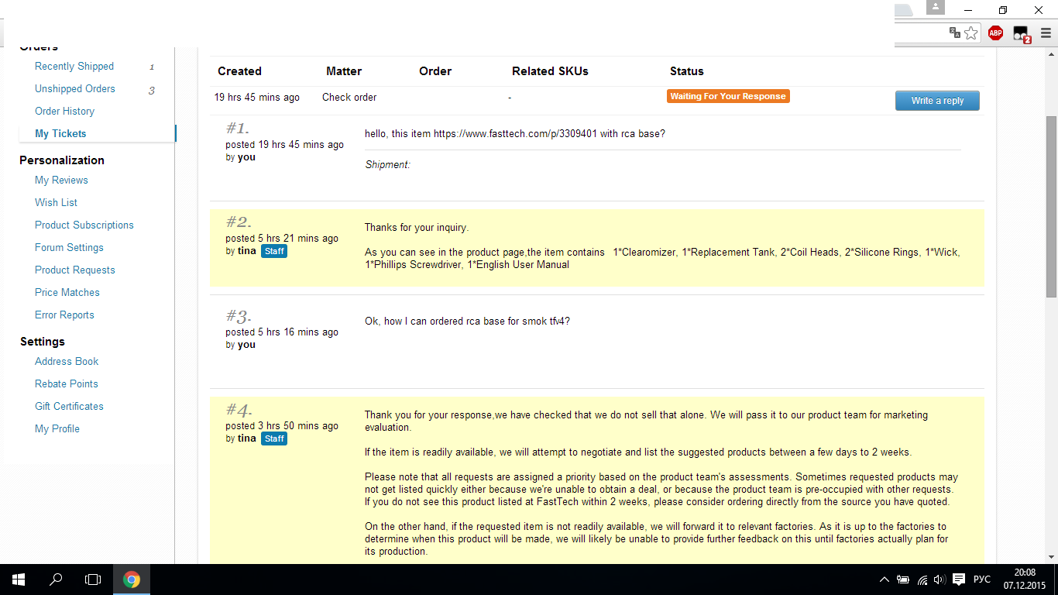Screen dimensions: 1058x595
Task: Click the Chrome icon in the taskbar
Action: click(x=132, y=580)
